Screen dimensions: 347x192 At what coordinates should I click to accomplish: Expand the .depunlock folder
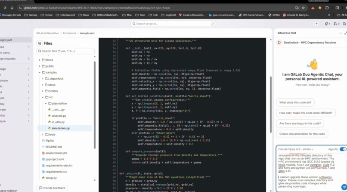[43, 78]
